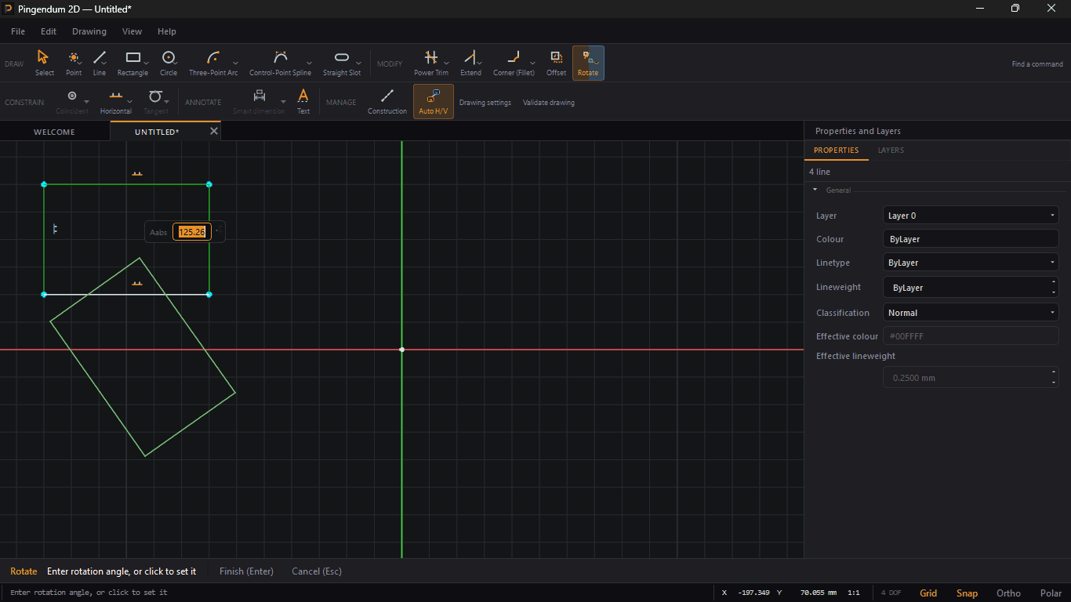Screen dimensions: 1071x602
Task: Click the 4 DOF status indicator
Action: pyautogui.click(x=891, y=593)
